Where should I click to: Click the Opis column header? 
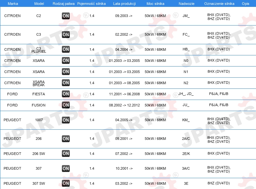(246, 4)
